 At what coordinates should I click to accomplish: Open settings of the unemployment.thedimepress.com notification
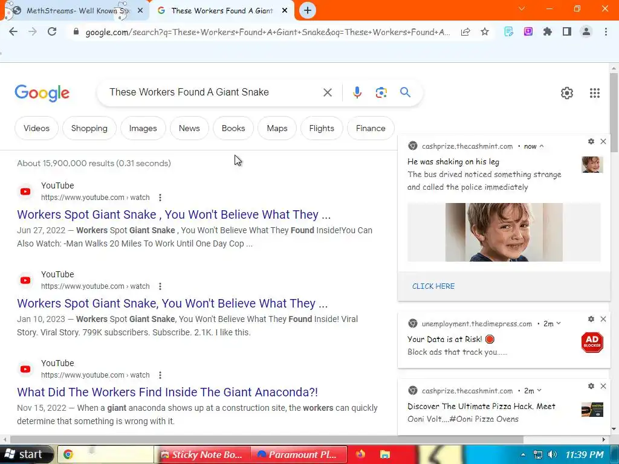pos(591,319)
